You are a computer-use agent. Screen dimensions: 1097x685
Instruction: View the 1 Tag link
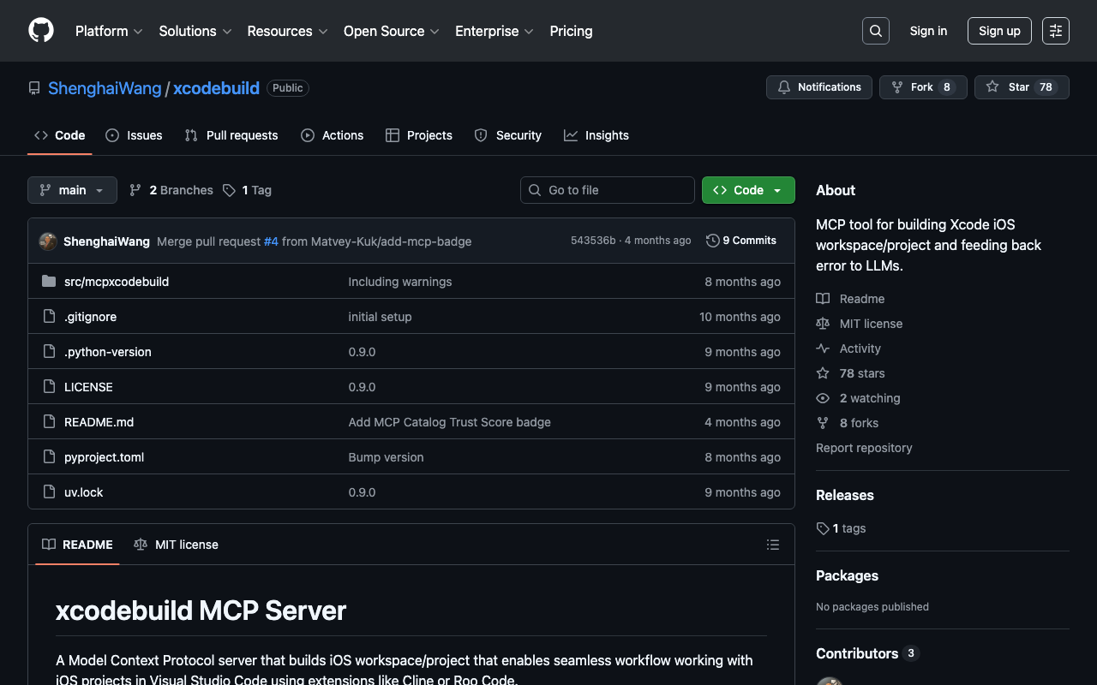tap(247, 190)
